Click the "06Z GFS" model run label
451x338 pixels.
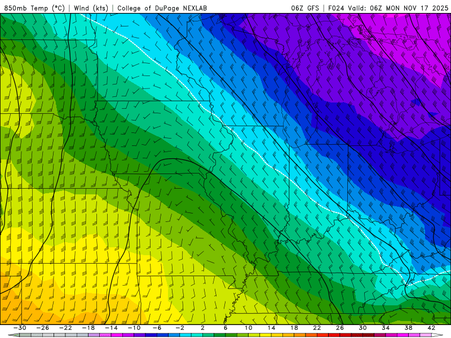(305, 8)
